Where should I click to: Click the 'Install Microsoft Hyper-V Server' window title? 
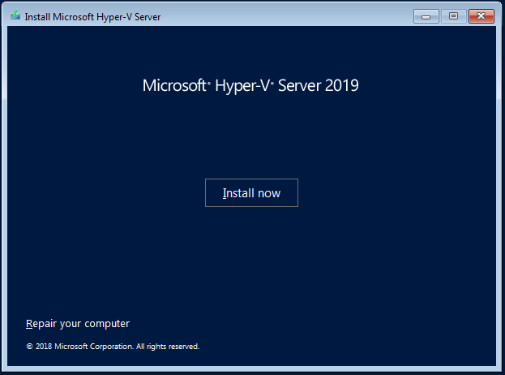click(x=92, y=17)
